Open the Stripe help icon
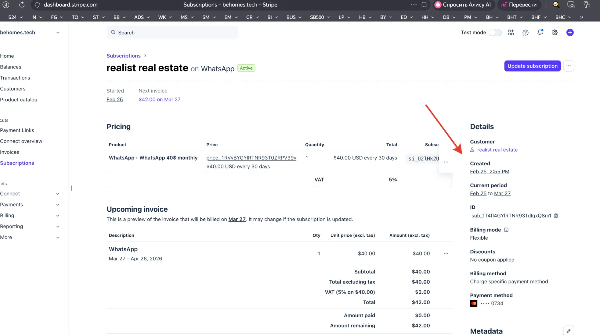Image resolution: width=600 pixels, height=335 pixels. (525, 33)
